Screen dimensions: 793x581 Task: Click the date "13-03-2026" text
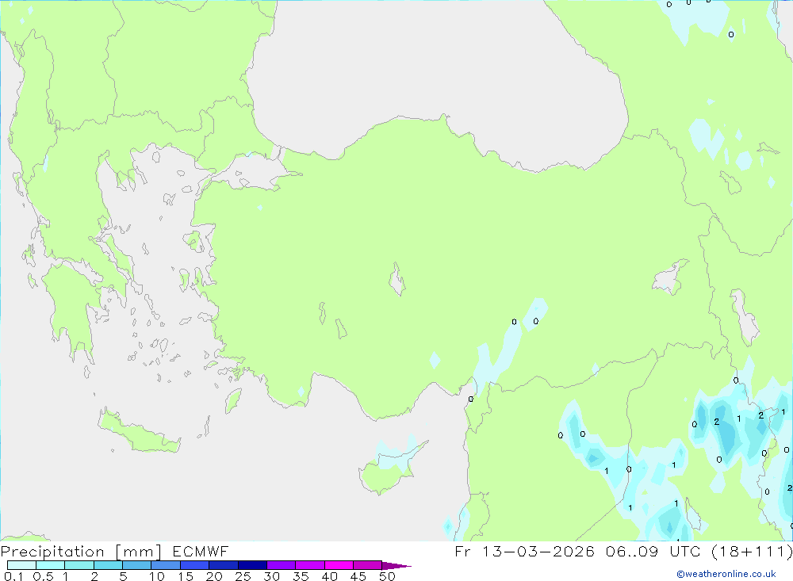538,551
